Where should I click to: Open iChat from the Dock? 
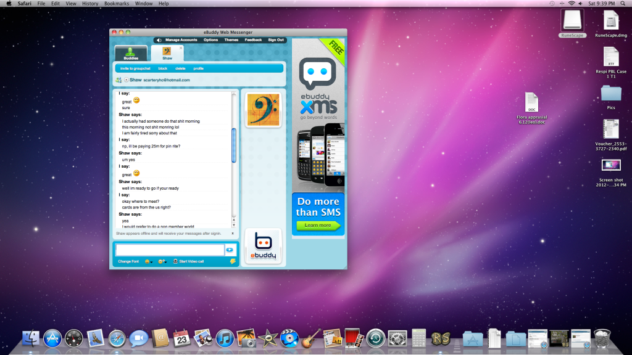point(139,338)
